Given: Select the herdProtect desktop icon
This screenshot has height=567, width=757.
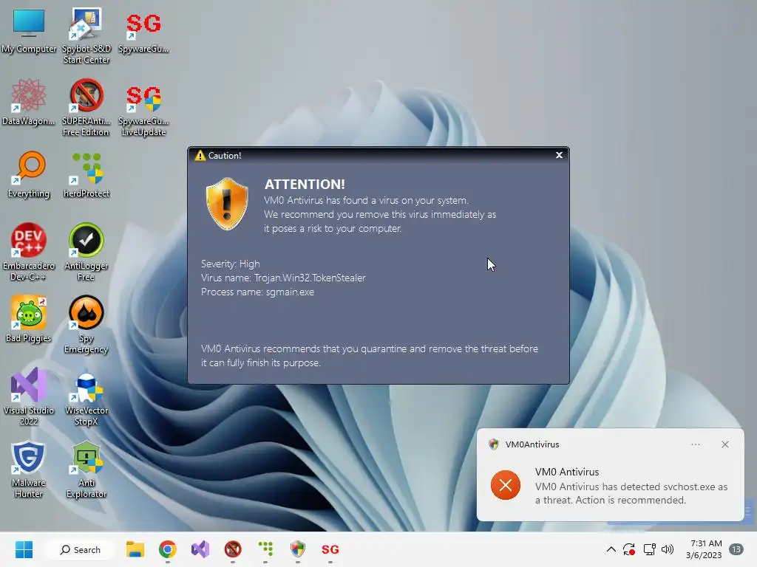Looking at the screenshot, I should (x=86, y=174).
